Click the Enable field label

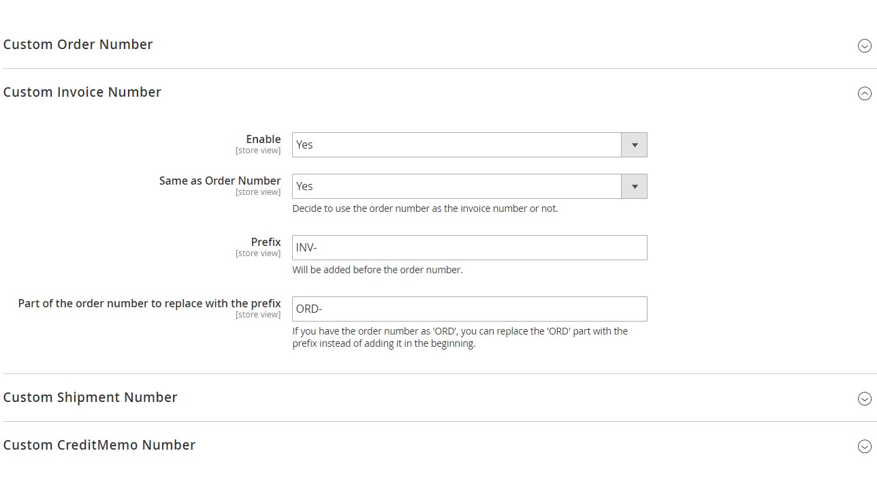point(263,139)
